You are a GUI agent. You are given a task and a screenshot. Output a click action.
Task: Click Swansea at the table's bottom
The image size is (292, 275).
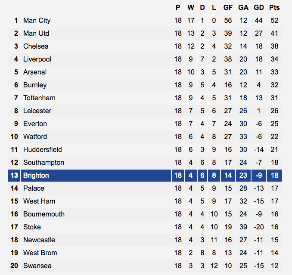pos(37,266)
